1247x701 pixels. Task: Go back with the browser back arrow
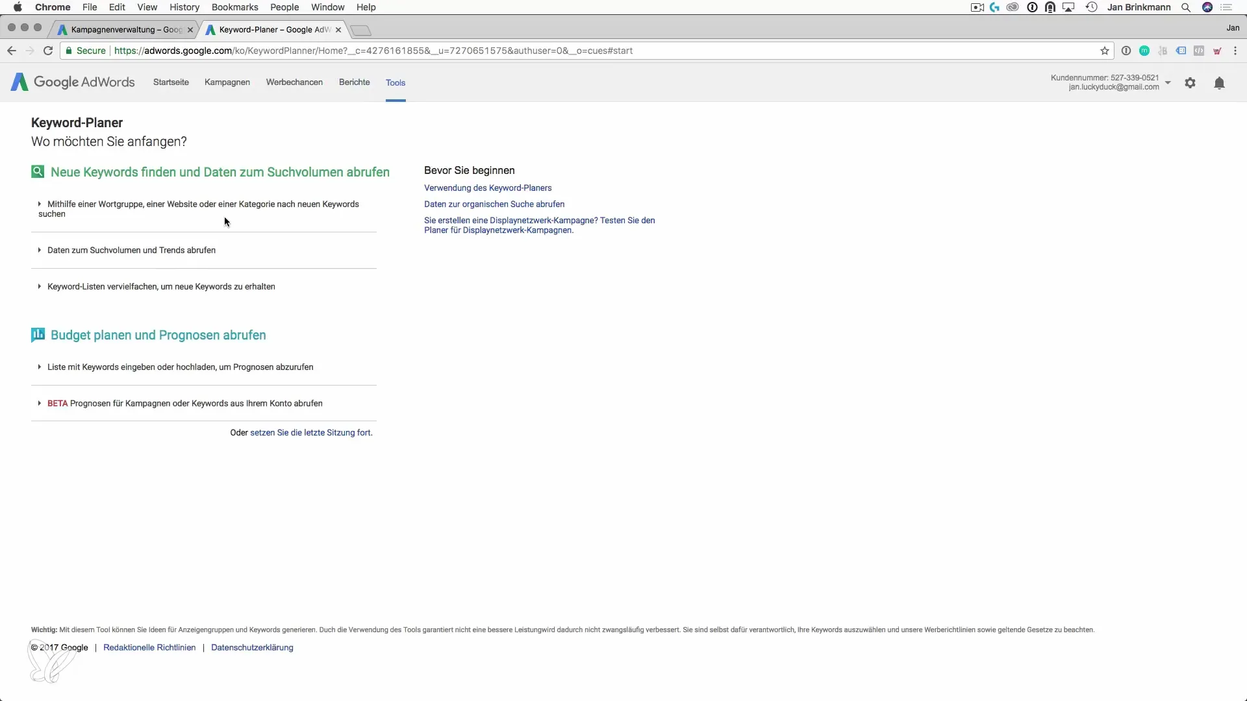coord(11,51)
